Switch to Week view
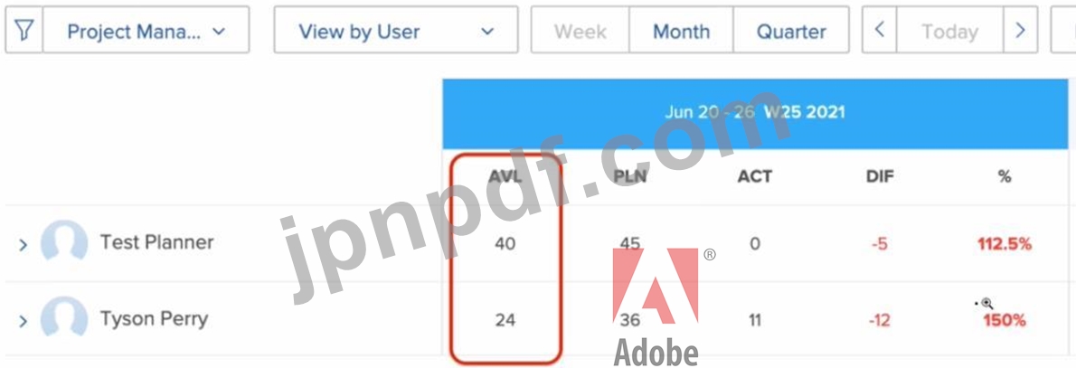The height and width of the screenshot is (368, 1076). (580, 31)
